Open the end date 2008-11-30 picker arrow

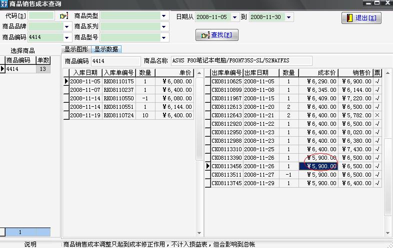(288, 17)
